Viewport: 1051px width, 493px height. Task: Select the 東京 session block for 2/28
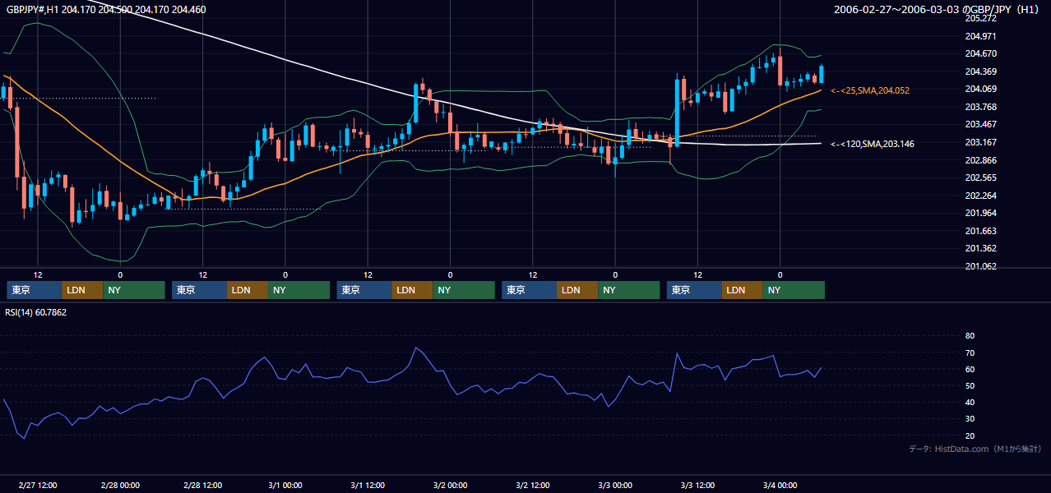click(x=200, y=290)
